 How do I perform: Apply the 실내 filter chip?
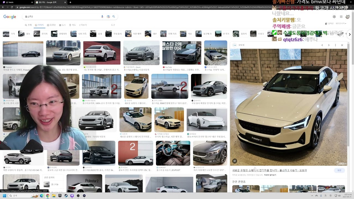pyautogui.click(x=97, y=34)
